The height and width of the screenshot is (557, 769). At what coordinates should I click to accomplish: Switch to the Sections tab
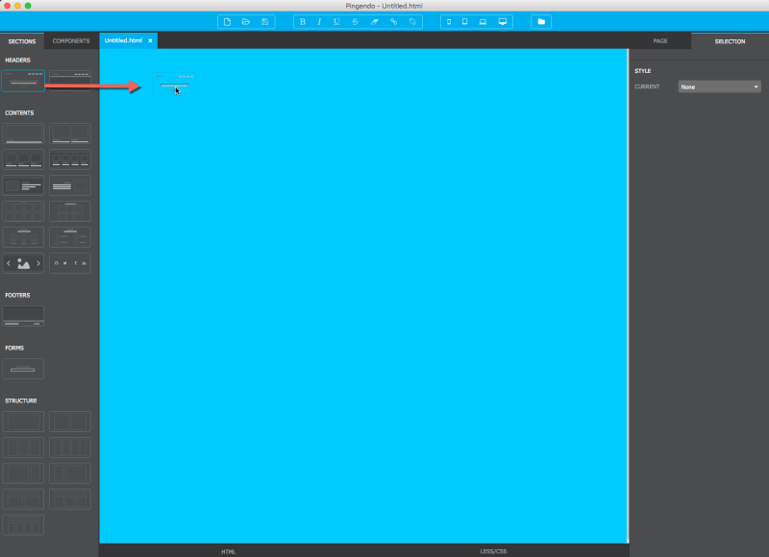[22, 41]
